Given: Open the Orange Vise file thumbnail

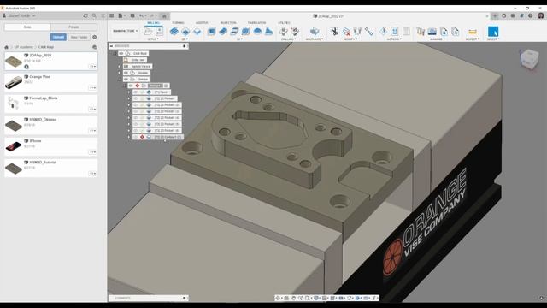Looking at the screenshot, I should (x=14, y=82).
